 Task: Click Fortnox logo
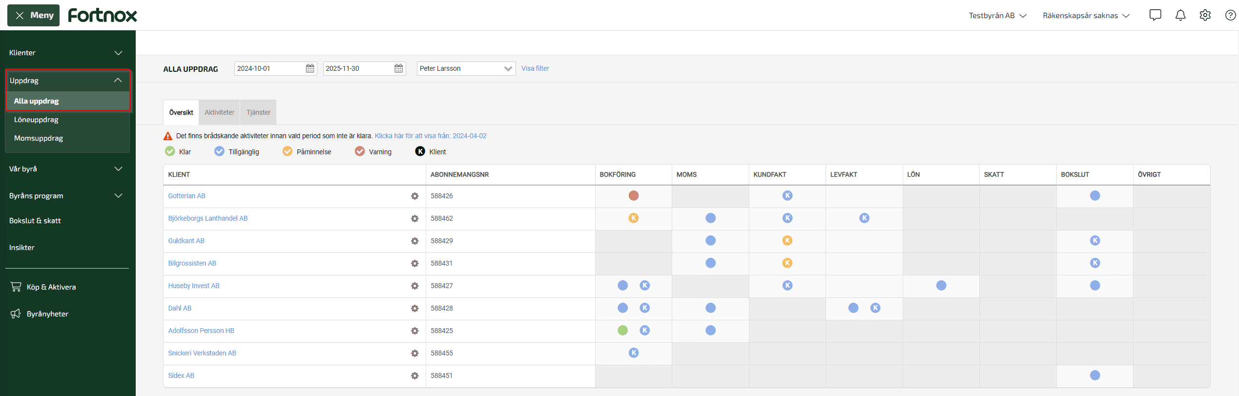pos(103,15)
